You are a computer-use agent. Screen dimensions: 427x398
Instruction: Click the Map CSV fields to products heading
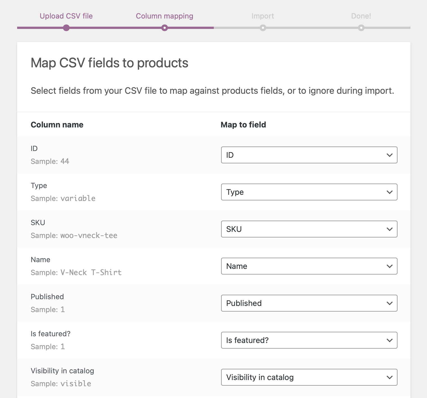tap(110, 63)
